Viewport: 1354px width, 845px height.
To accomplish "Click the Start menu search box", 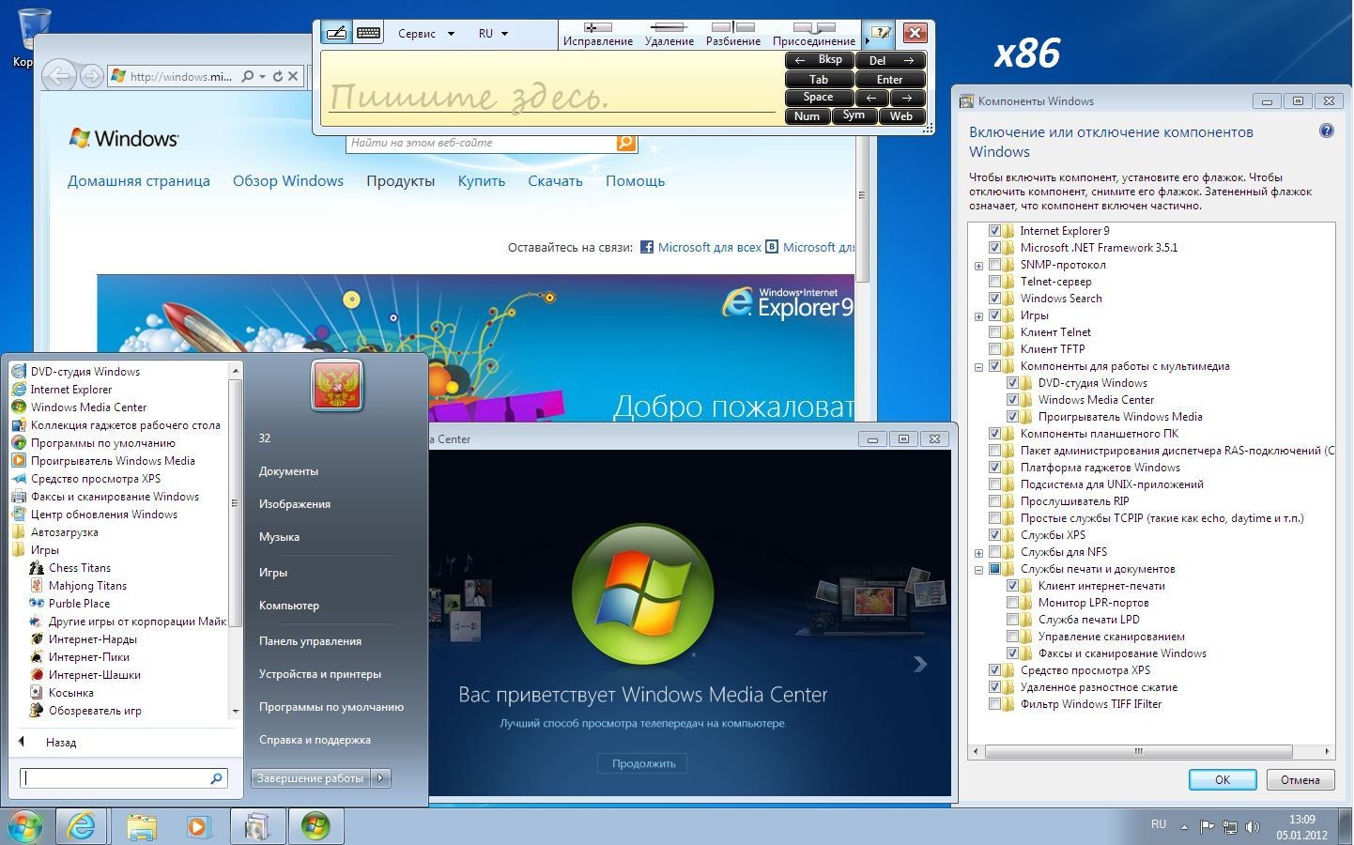I will click(x=123, y=778).
